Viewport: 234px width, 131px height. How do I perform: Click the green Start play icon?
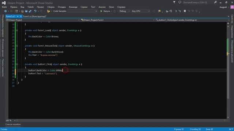click(101, 11)
